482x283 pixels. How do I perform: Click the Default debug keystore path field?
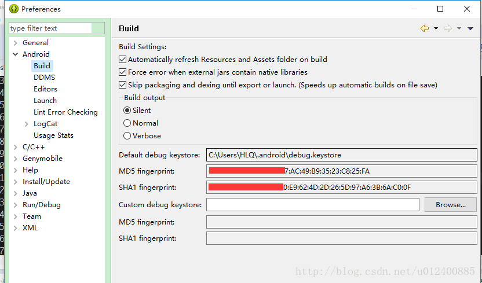point(342,155)
